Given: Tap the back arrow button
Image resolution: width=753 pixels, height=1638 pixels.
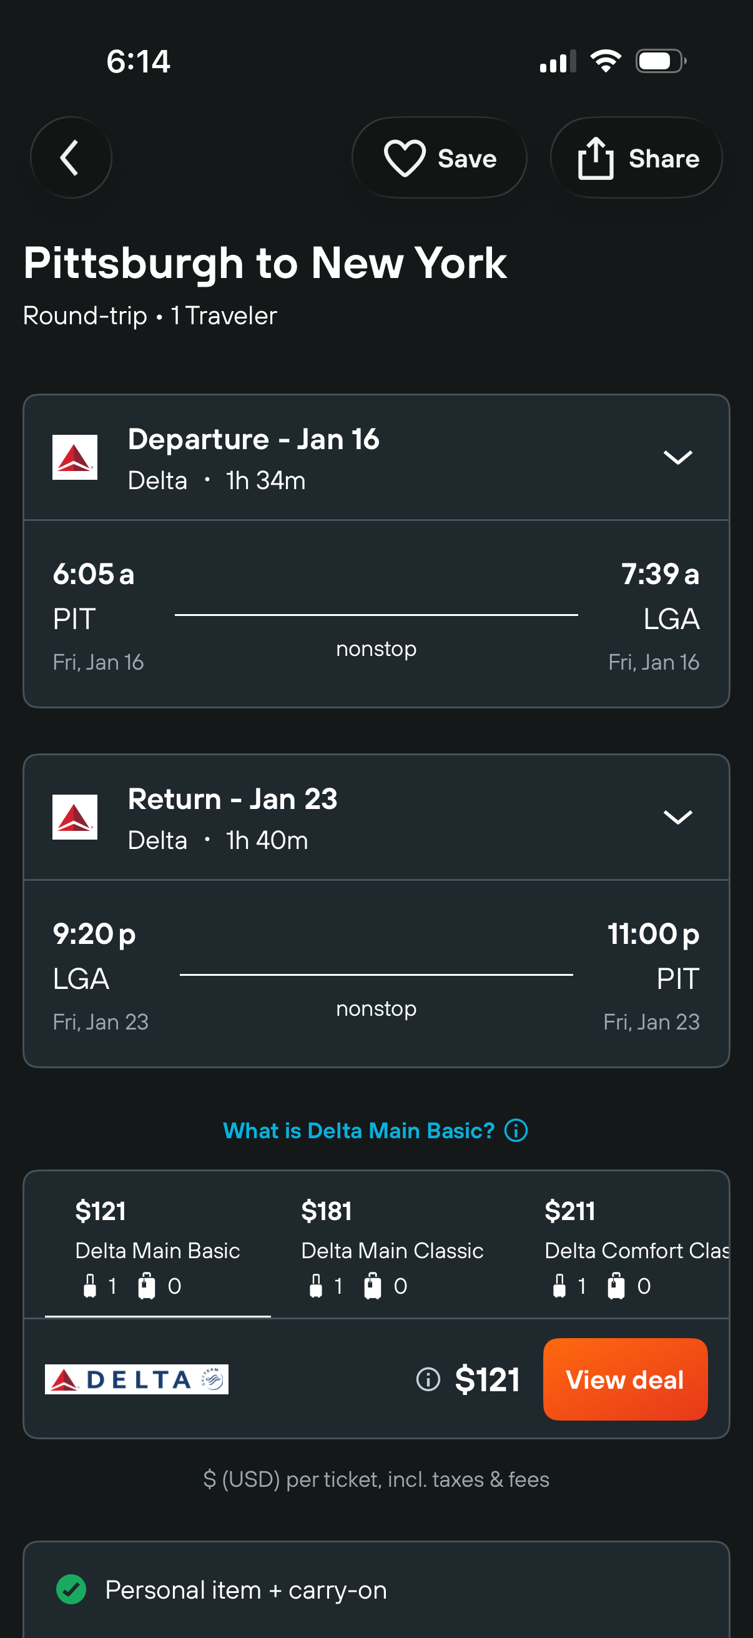Looking at the screenshot, I should [71, 157].
